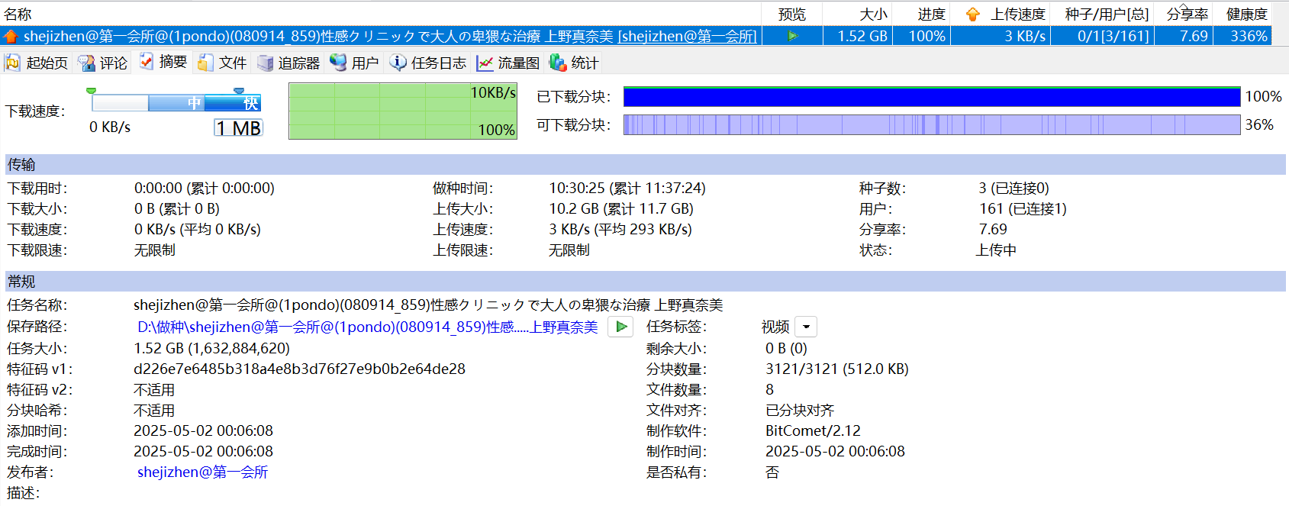Sort by the Size (大小) column header

(x=872, y=15)
